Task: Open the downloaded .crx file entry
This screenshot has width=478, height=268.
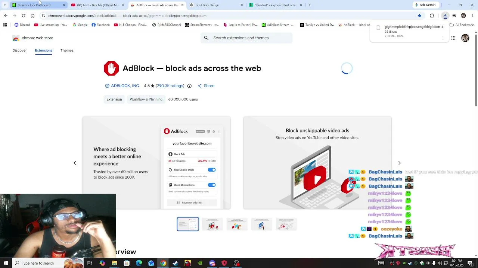Action: pos(409,31)
